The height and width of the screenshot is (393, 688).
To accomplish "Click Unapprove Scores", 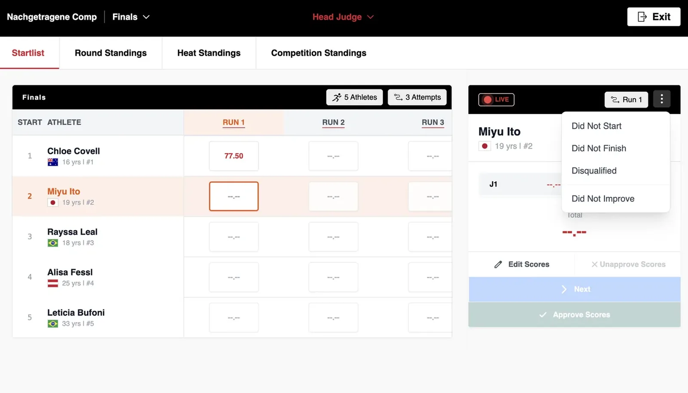I will 628,264.
